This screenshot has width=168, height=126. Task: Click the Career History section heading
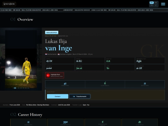pos(30,114)
